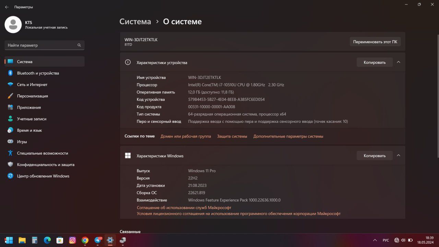Click the OS build 22621.819
Image resolution: width=439 pixels, height=247 pixels.
coord(197,193)
